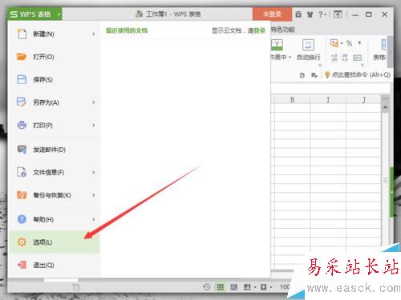Click the 最近使用的文档 heading

[x=127, y=30]
